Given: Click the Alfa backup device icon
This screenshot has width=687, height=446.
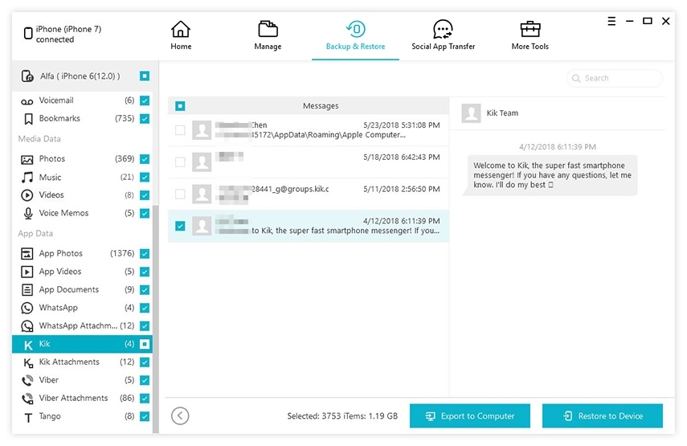Looking at the screenshot, I should (27, 76).
